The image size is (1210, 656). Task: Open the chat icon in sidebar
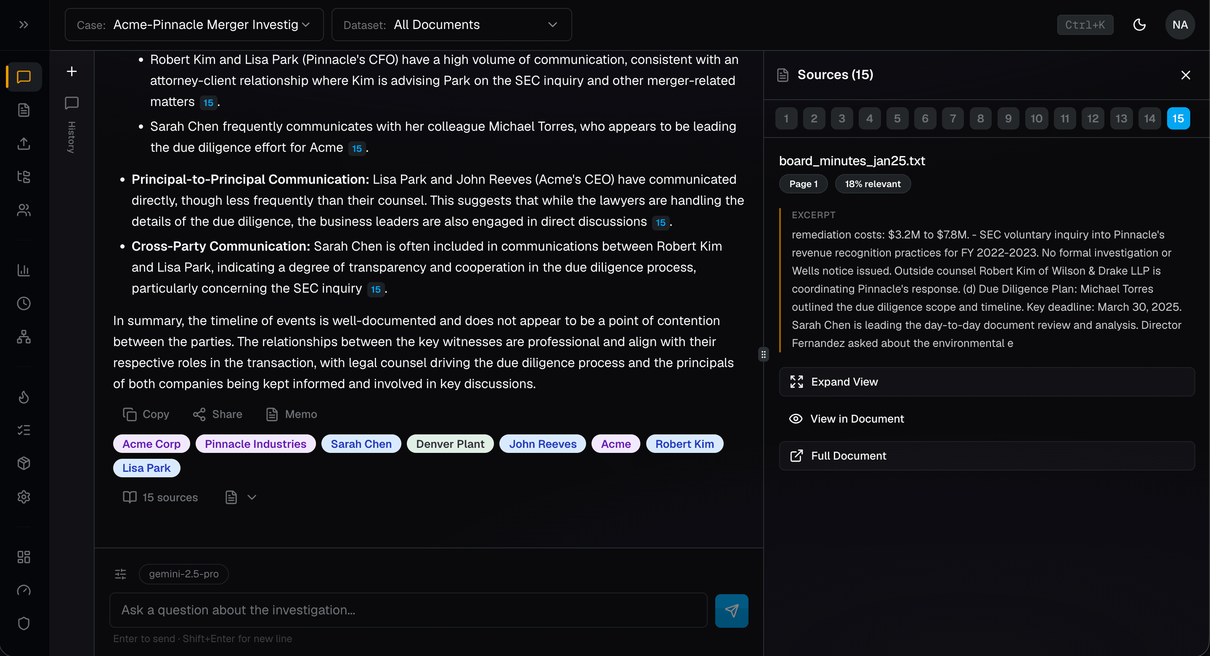pyautogui.click(x=24, y=77)
